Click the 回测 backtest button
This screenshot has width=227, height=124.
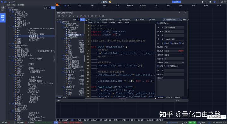105,23
